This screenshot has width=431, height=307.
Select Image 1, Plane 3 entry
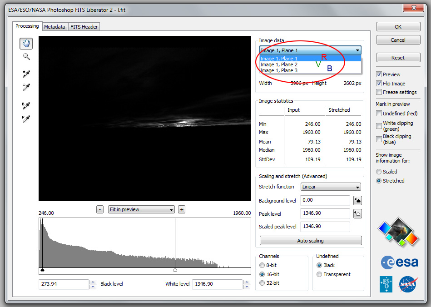(310, 70)
